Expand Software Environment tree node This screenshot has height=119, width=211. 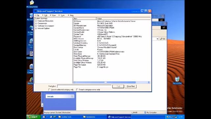click(36, 26)
